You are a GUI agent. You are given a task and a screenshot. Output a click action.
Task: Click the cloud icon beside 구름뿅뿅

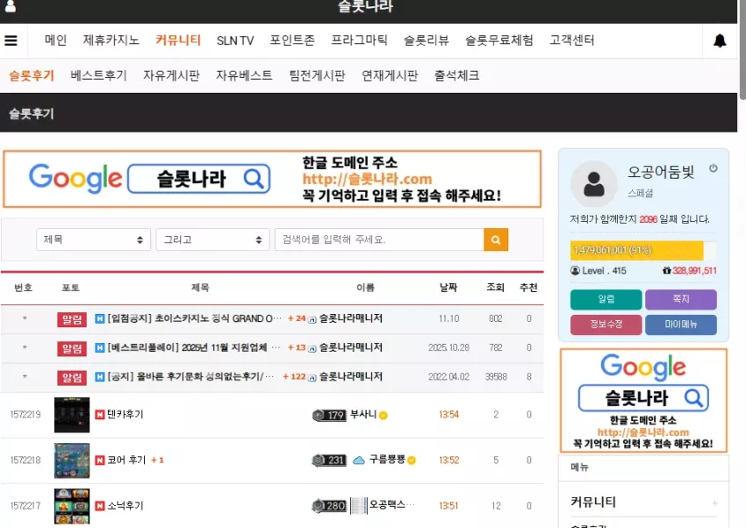pyautogui.click(x=359, y=460)
